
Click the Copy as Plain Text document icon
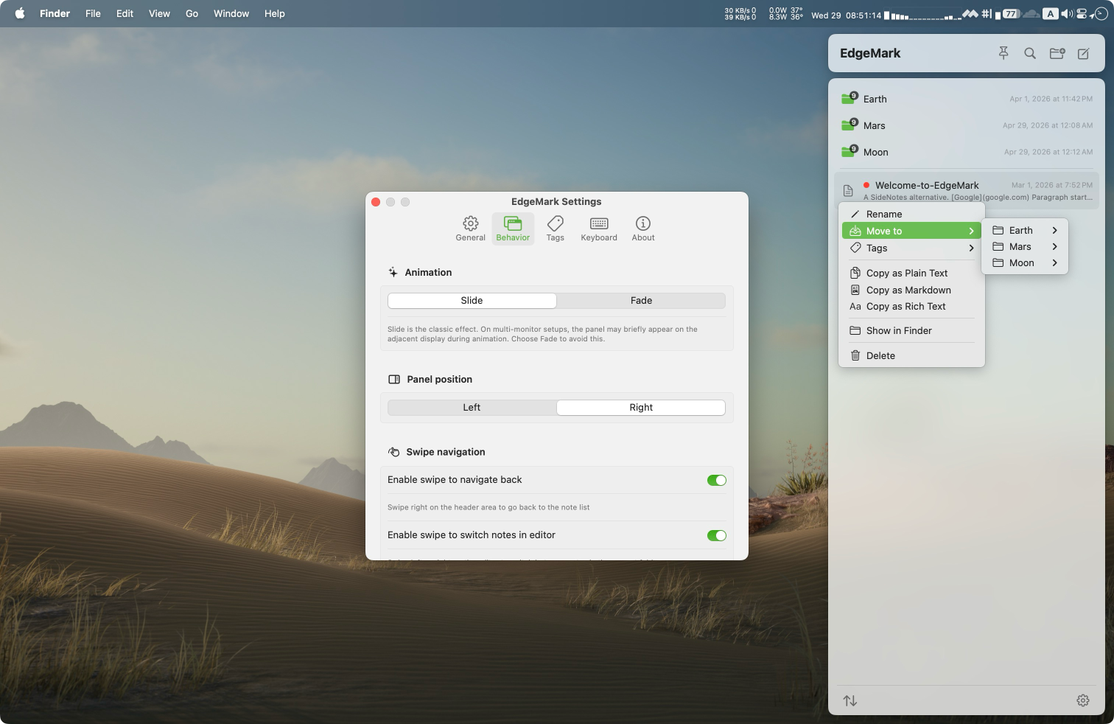855,273
